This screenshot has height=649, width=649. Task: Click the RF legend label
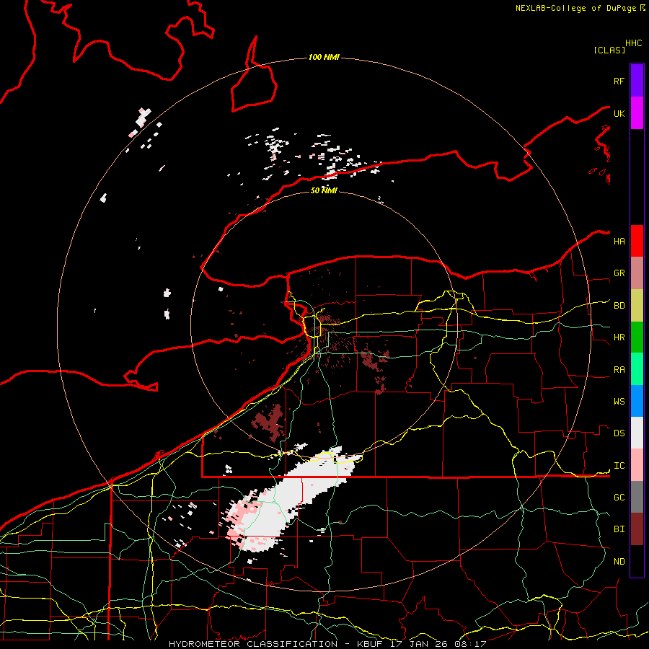(x=619, y=81)
